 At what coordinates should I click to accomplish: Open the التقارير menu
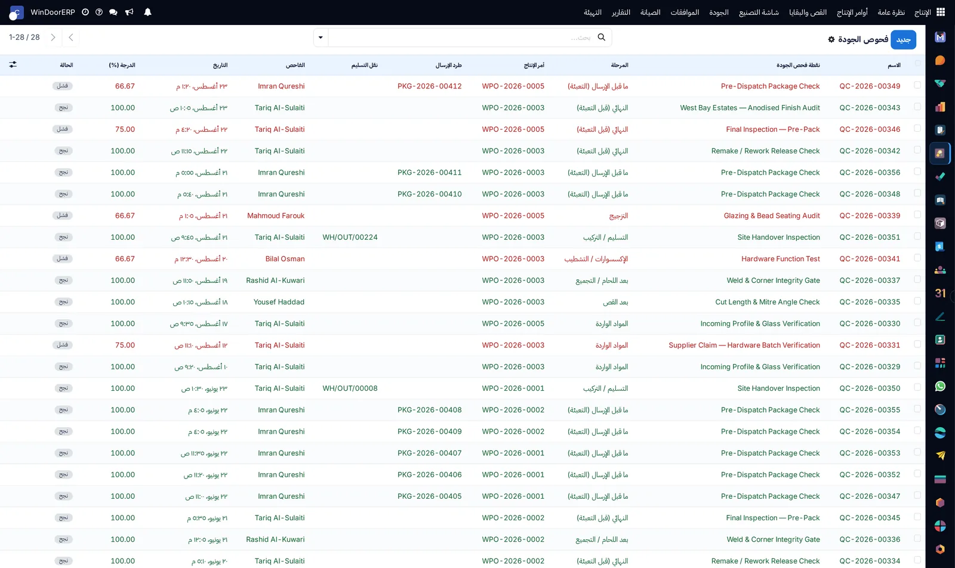point(621,12)
